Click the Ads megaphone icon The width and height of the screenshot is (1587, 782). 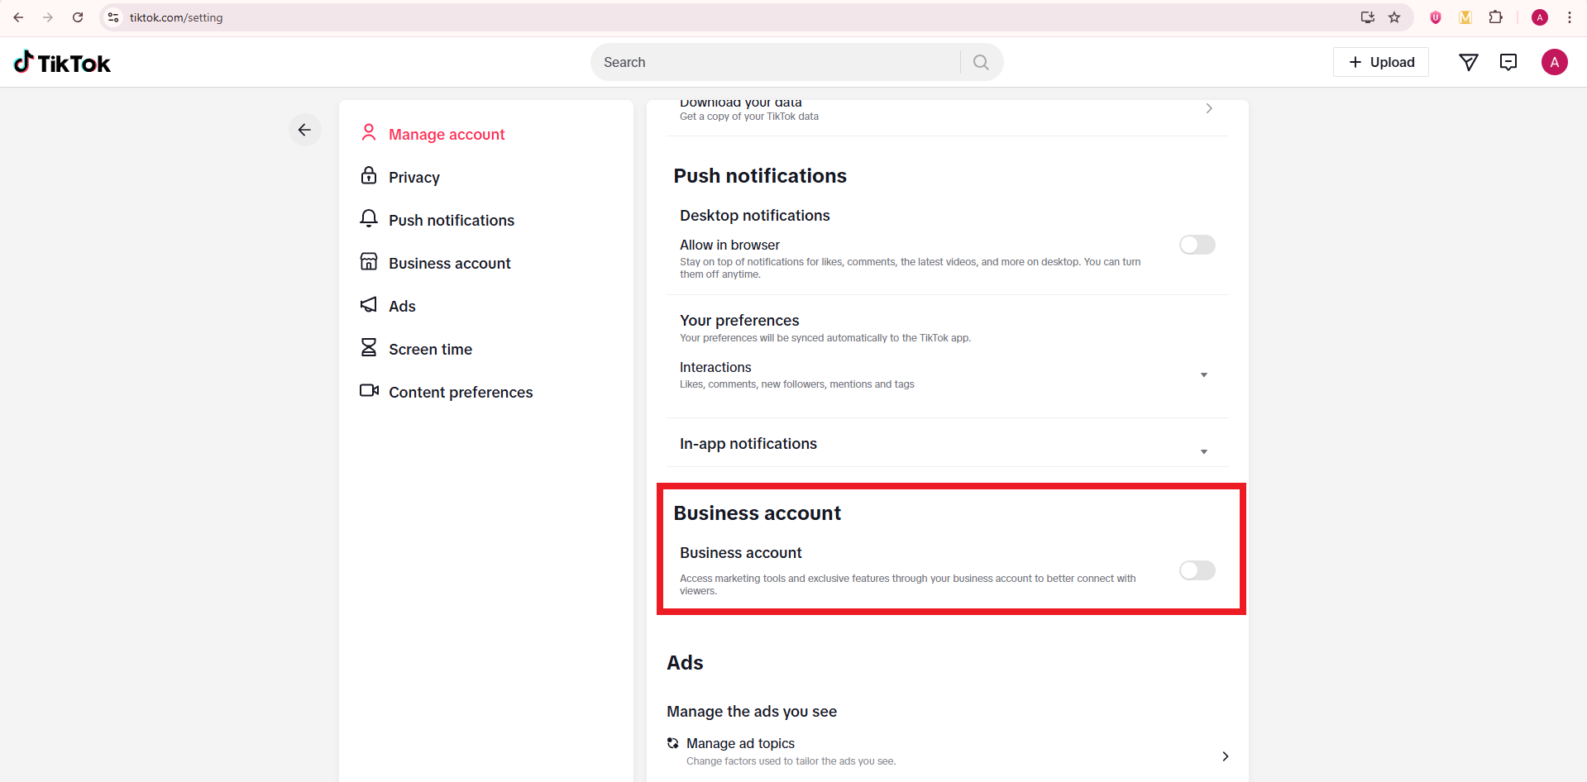pos(369,305)
